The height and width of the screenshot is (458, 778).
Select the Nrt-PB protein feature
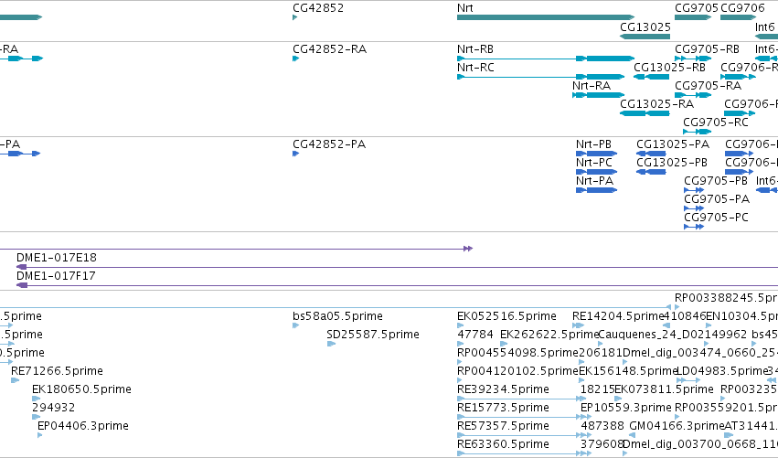pos(596,154)
